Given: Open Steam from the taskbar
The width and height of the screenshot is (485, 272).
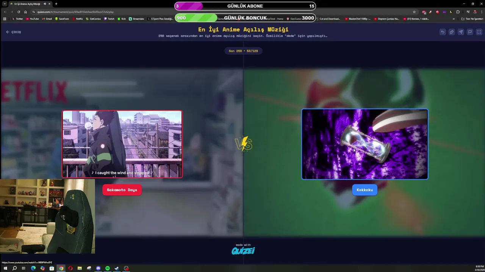Looking at the screenshot, I should [117, 268].
